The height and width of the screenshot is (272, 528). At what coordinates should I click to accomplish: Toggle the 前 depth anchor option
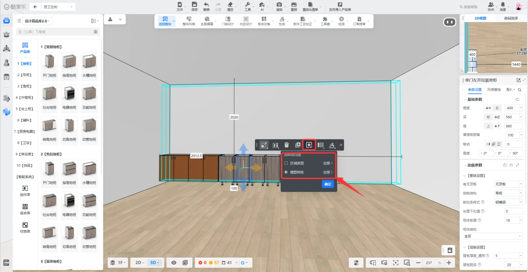488,117
